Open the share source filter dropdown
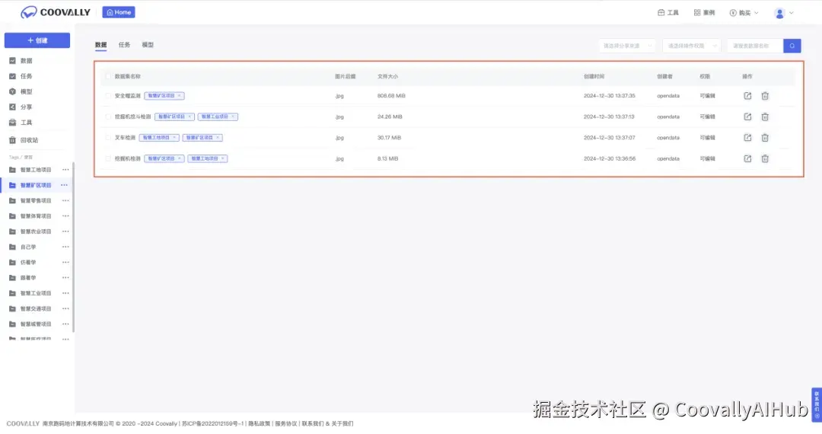 (x=627, y=46)
